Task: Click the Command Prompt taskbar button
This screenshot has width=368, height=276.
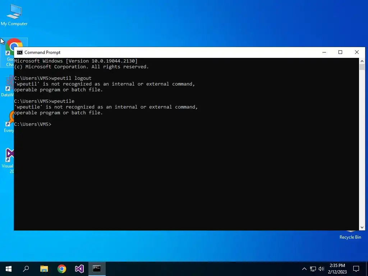Action: click(x=97, y=269)
